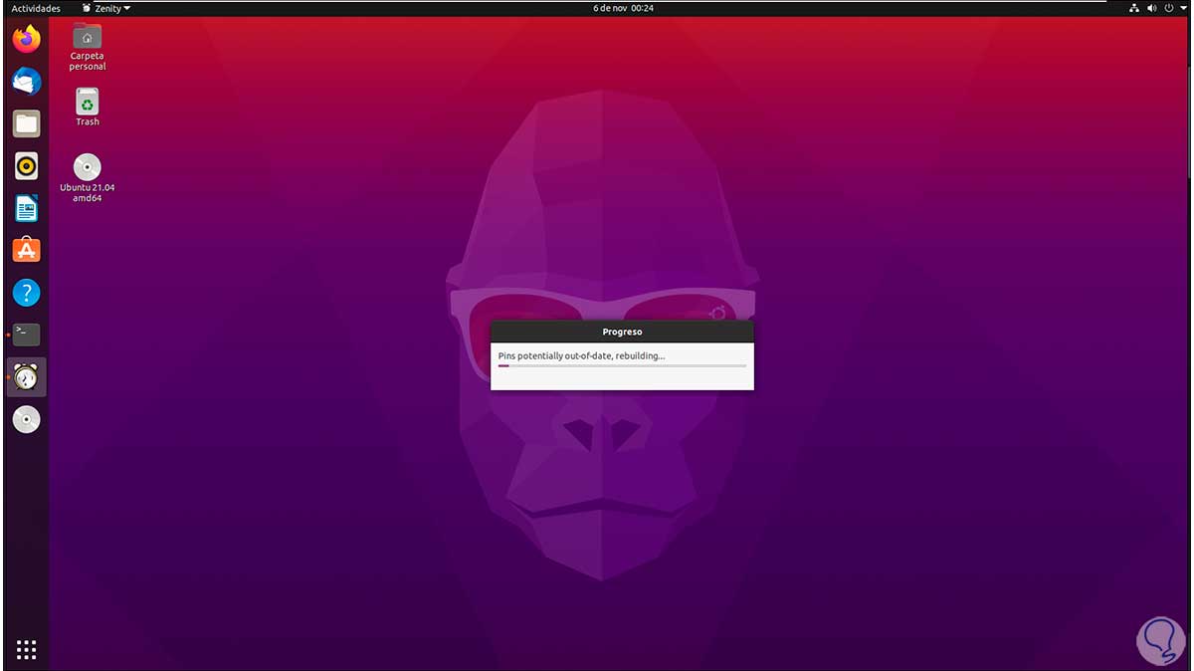Select the alarm clock app in dock
This screenshot has width=1194, height=671.
(27, 377)
